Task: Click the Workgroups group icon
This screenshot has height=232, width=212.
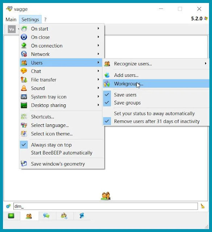Action: click(107, 84)
